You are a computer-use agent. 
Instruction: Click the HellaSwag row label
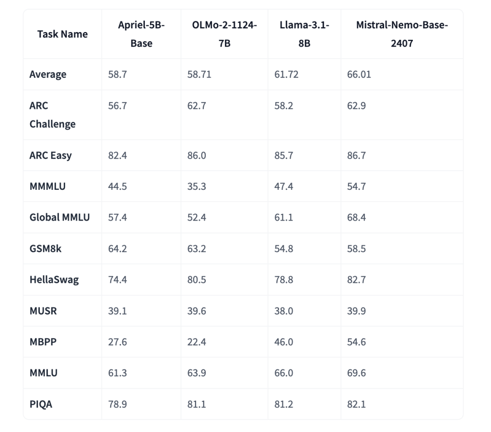click(54, 280)
